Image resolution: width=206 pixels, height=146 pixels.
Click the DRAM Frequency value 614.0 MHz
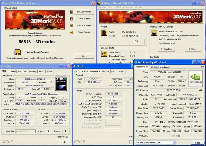coord(113,94)
